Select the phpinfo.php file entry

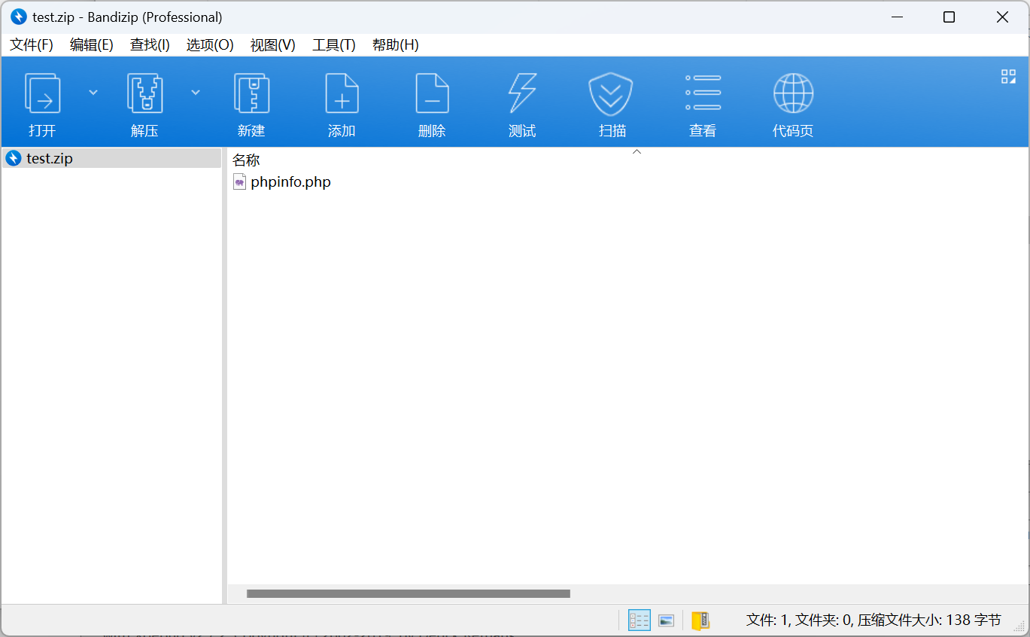[x=290, y=181]
